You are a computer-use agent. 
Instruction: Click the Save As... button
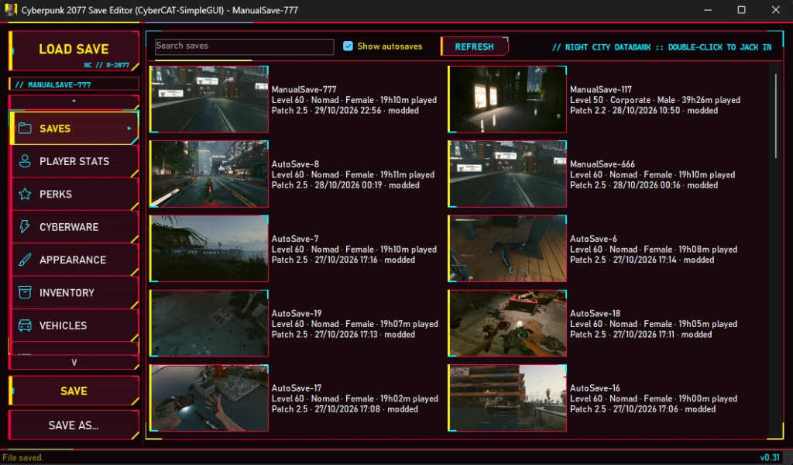74,425
